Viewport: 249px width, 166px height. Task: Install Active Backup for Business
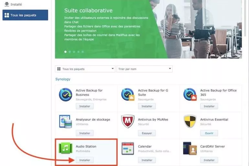click(85, 106)
